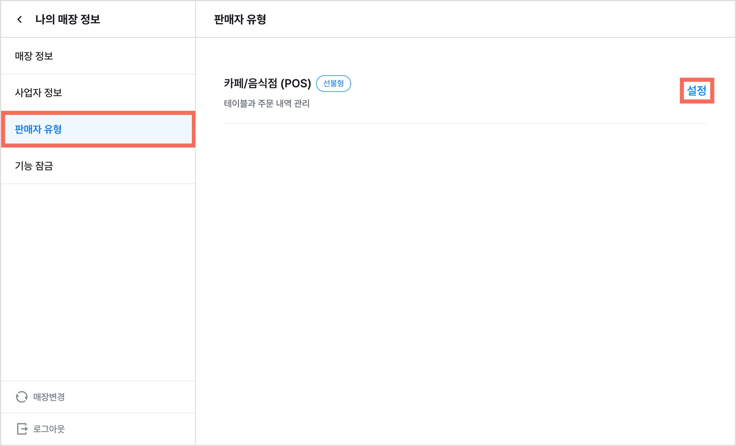
Task: Click the 매장변경 refresh-arrows icon
Action: click(x=22, y=397)
